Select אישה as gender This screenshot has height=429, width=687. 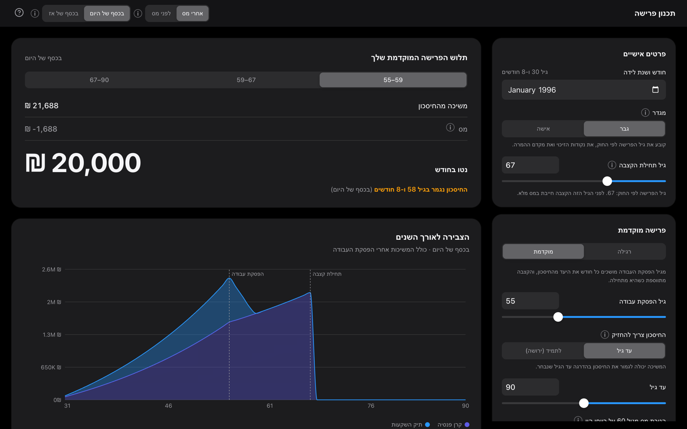click(x=543, y=129)
